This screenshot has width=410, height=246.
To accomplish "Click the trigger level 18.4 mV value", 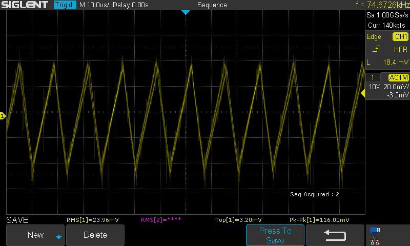I will (396, 62).
